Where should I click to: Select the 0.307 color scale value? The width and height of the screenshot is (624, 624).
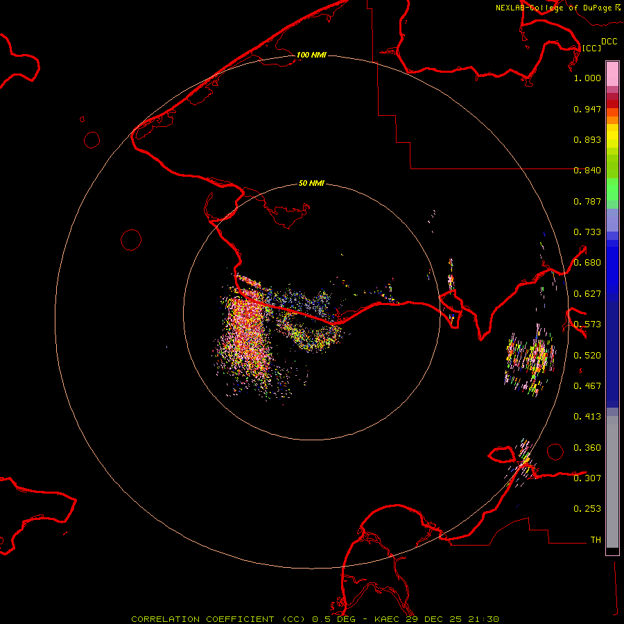(x=587, y=478)
